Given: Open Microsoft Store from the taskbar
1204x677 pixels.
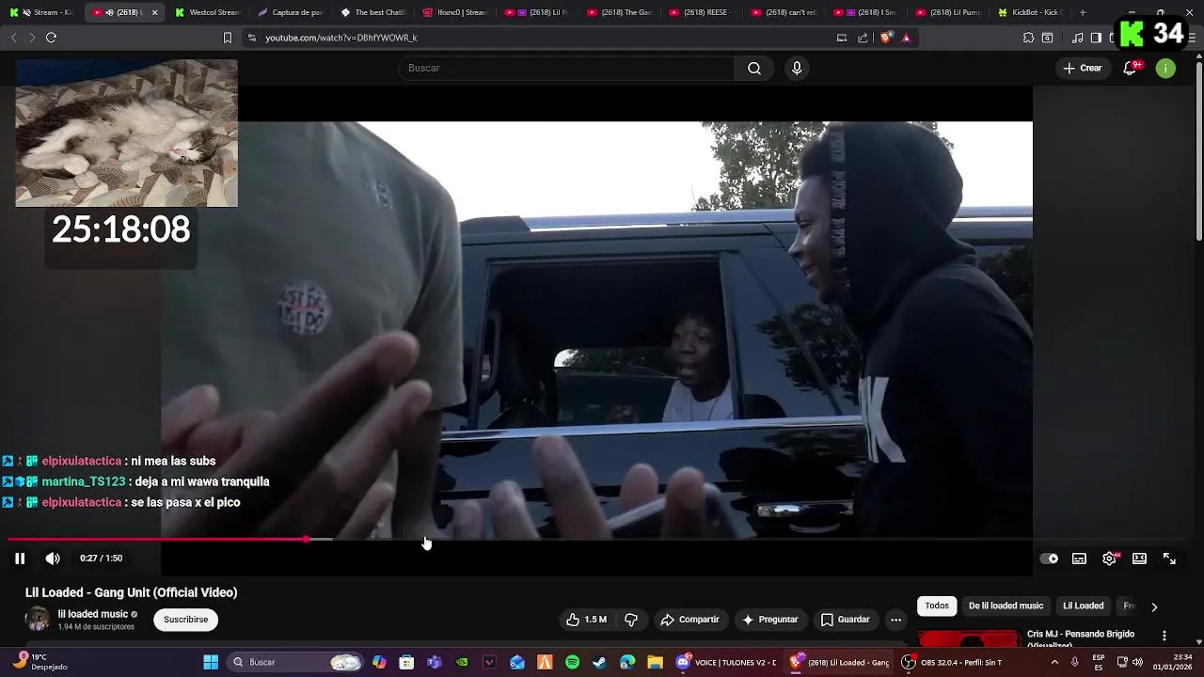Looking at the screenshot, I should click(x=406, y=662).
